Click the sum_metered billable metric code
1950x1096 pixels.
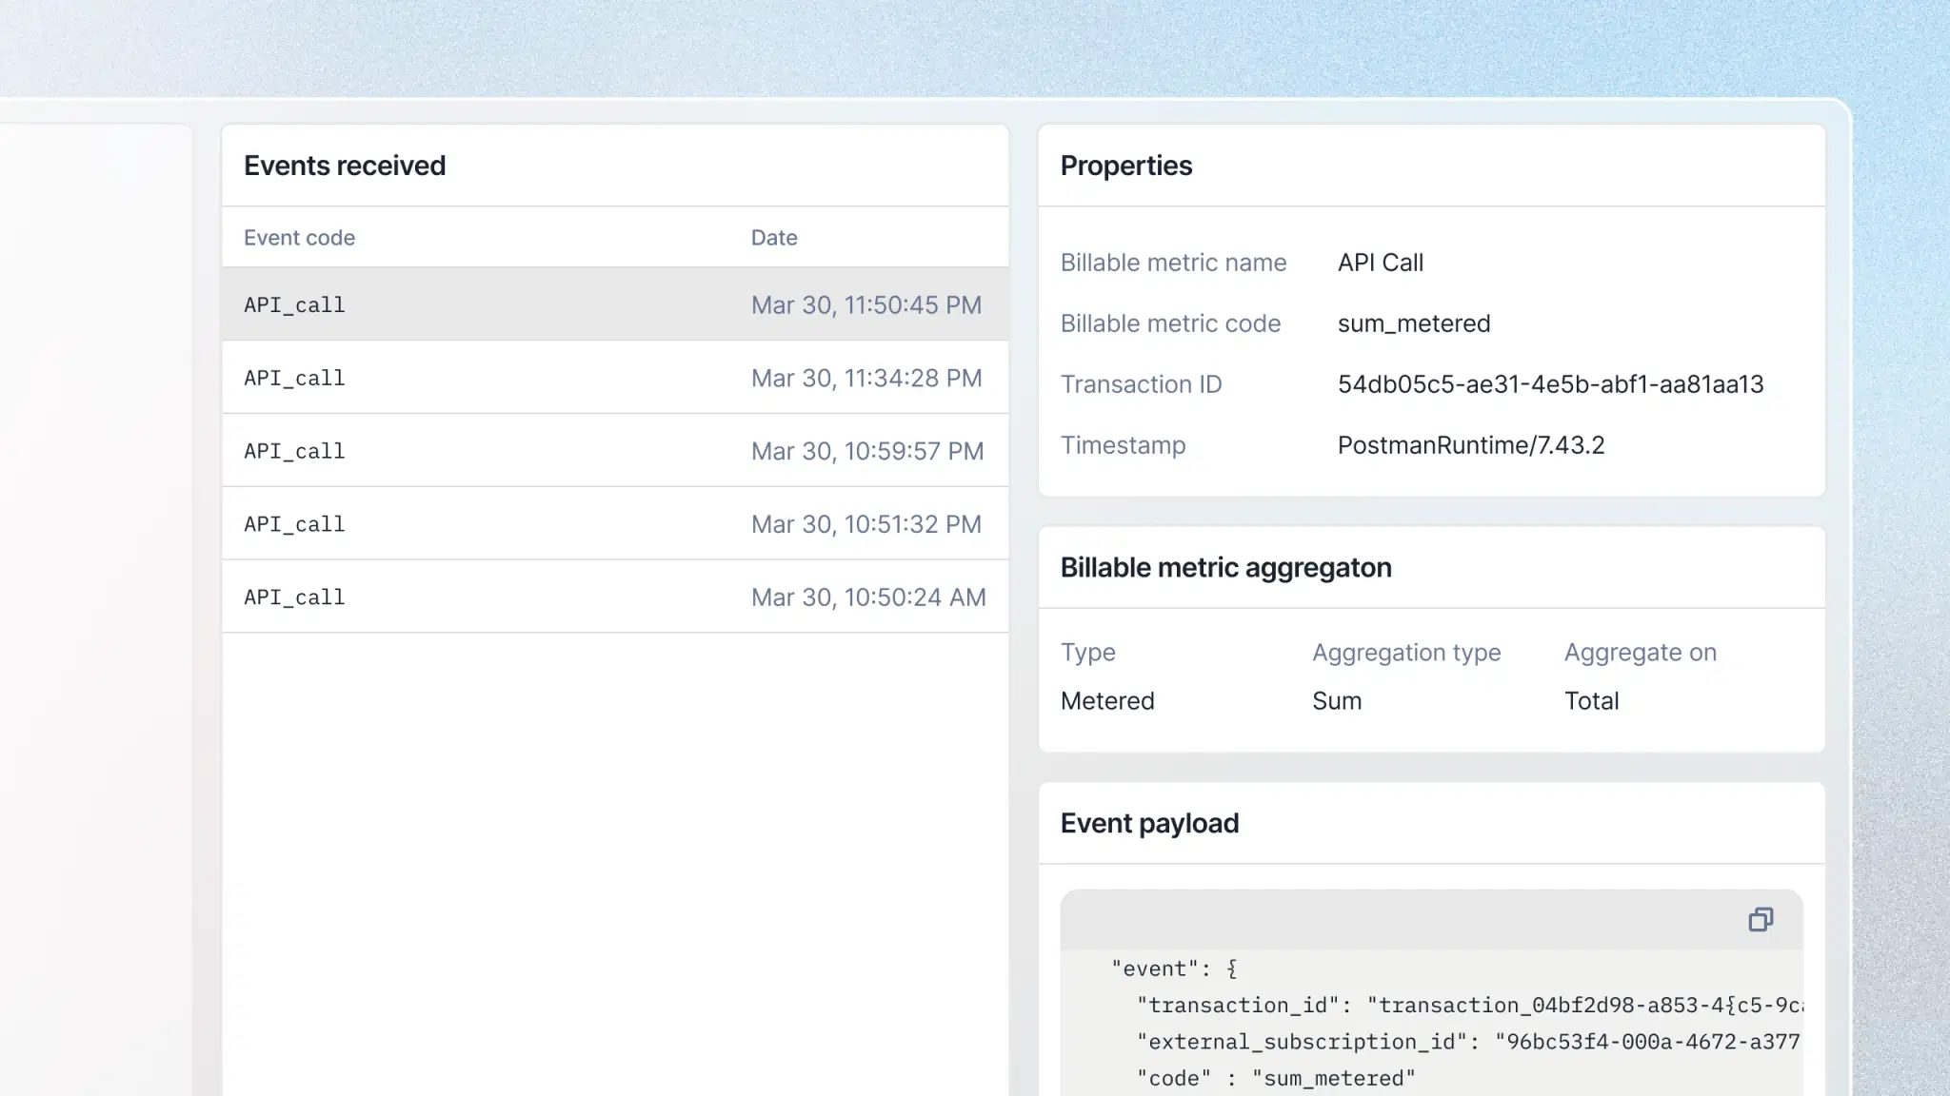(x=1413, y=323)
